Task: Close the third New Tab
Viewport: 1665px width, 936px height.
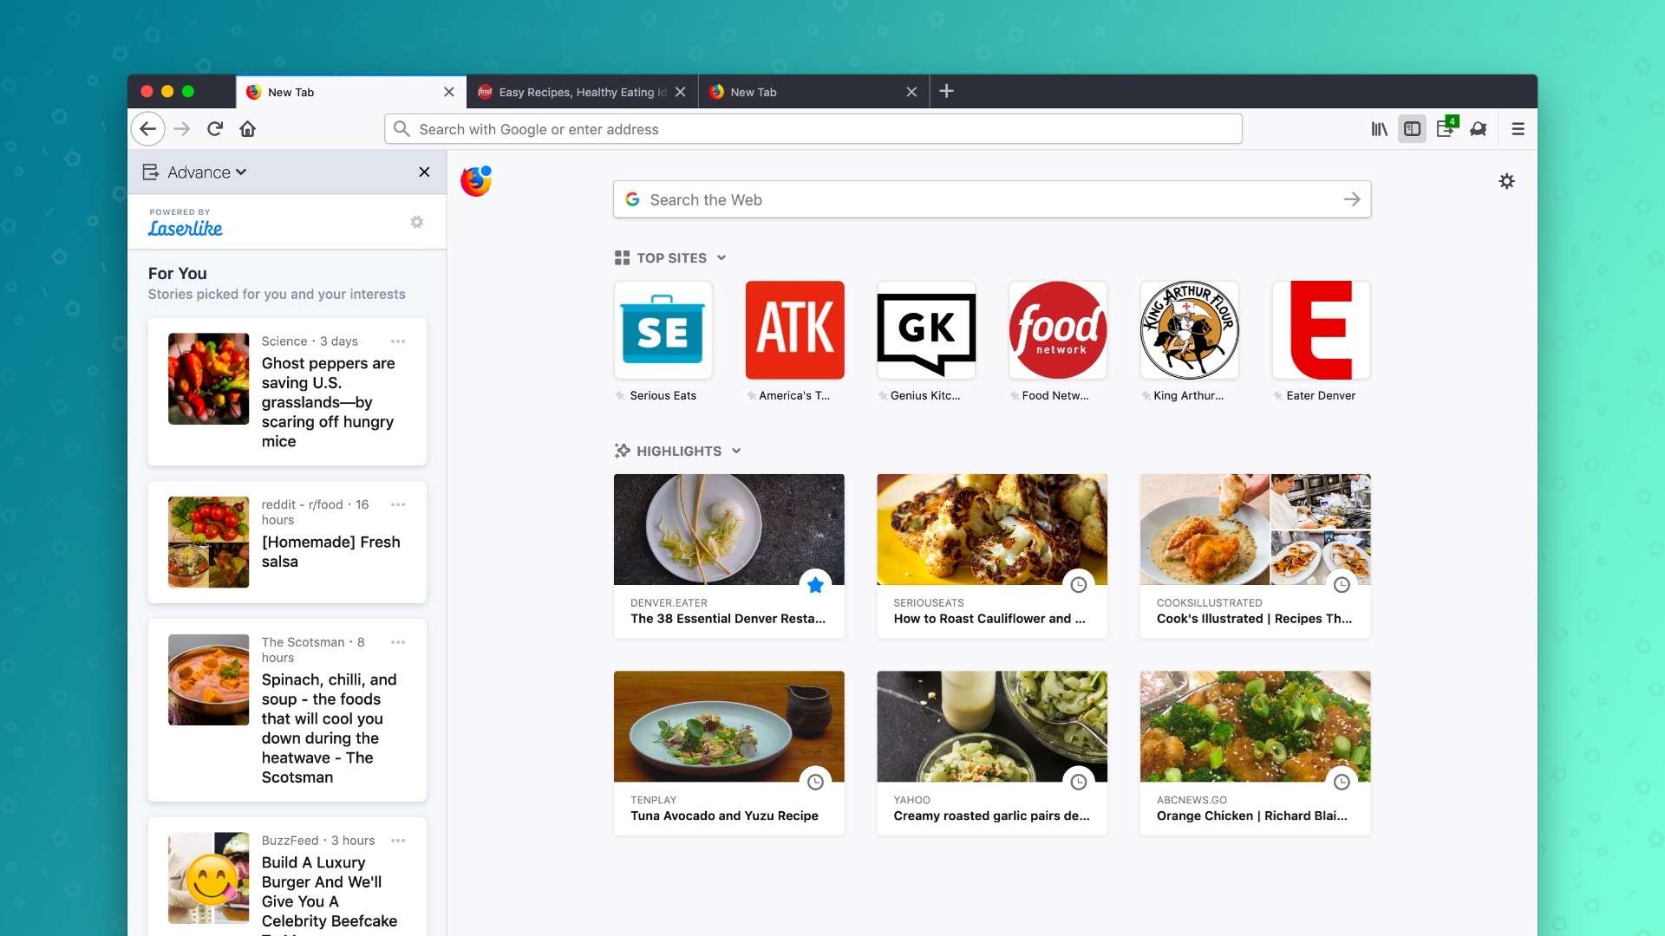Action: point(911,92)
